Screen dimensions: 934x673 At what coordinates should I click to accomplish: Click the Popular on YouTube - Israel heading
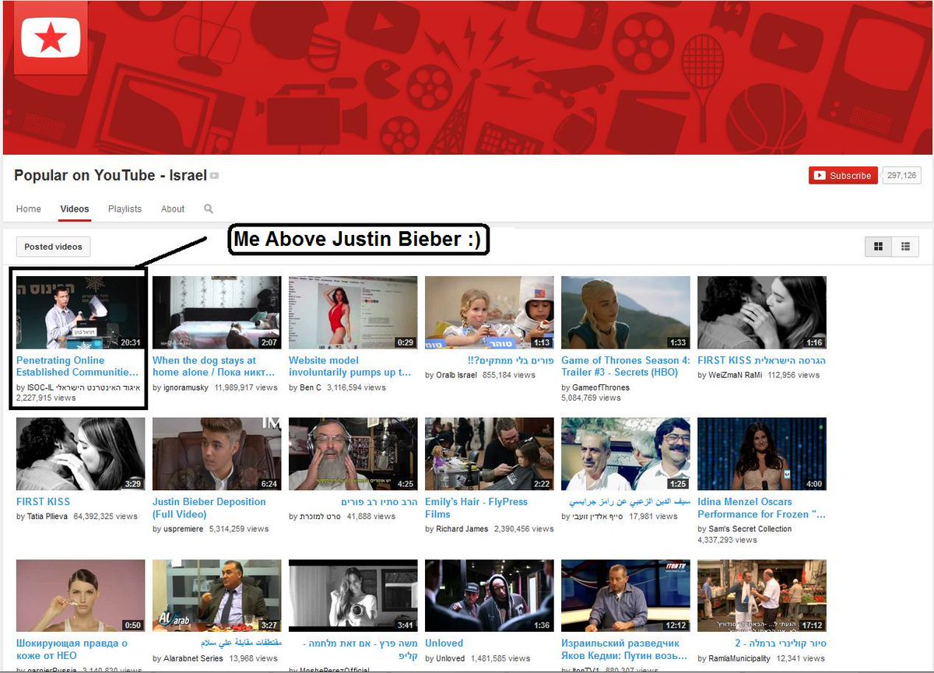click(111, 175)
